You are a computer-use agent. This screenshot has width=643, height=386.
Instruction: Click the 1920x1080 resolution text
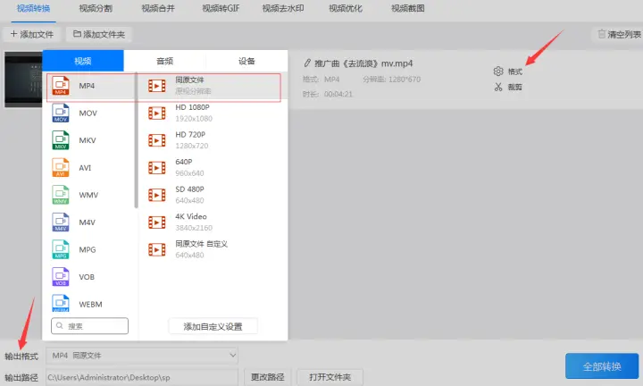[x=194, y=119]
